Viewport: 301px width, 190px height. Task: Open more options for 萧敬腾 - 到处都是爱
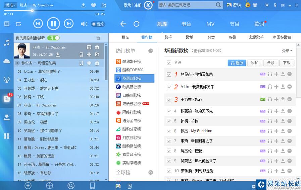pos(290,171)
